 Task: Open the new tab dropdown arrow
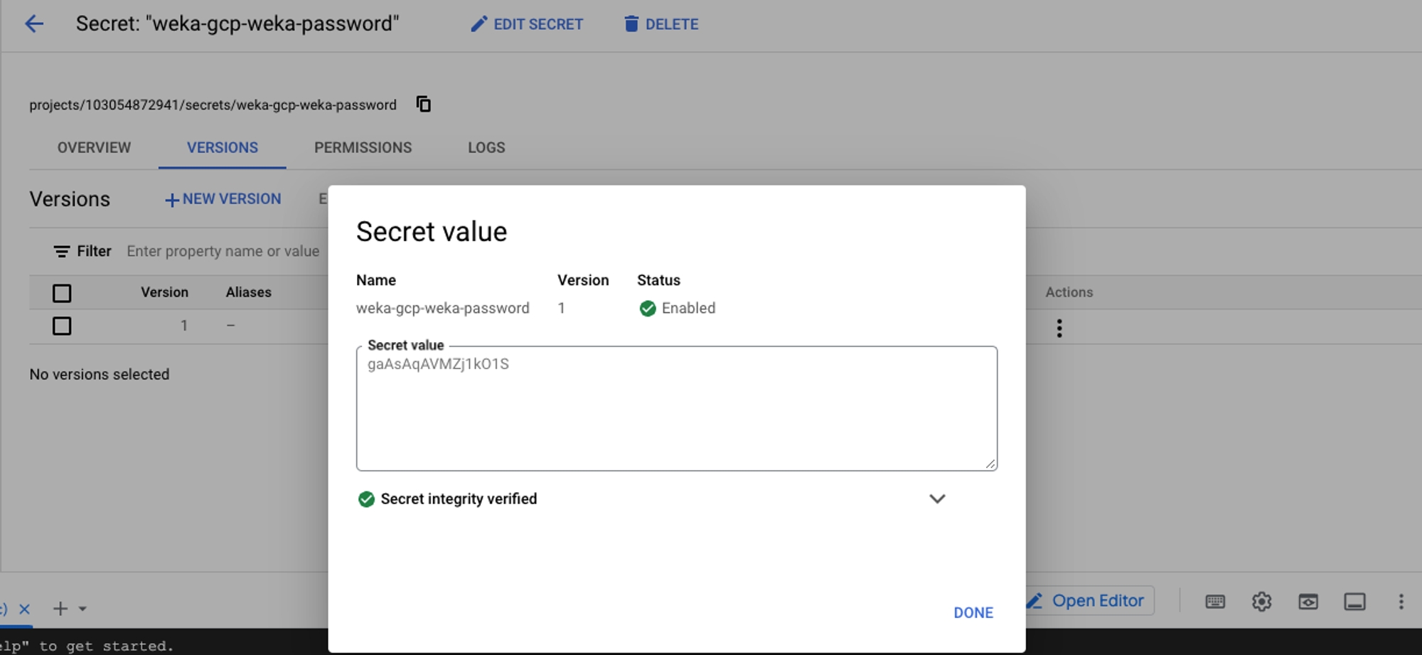tap(82, 609)
